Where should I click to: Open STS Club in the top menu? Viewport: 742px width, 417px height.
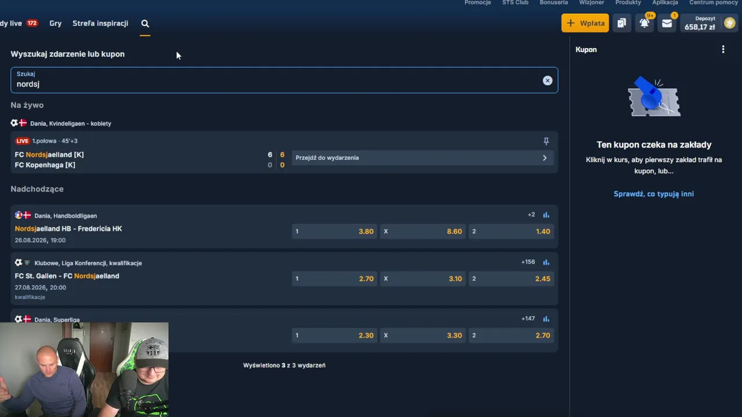515,3
